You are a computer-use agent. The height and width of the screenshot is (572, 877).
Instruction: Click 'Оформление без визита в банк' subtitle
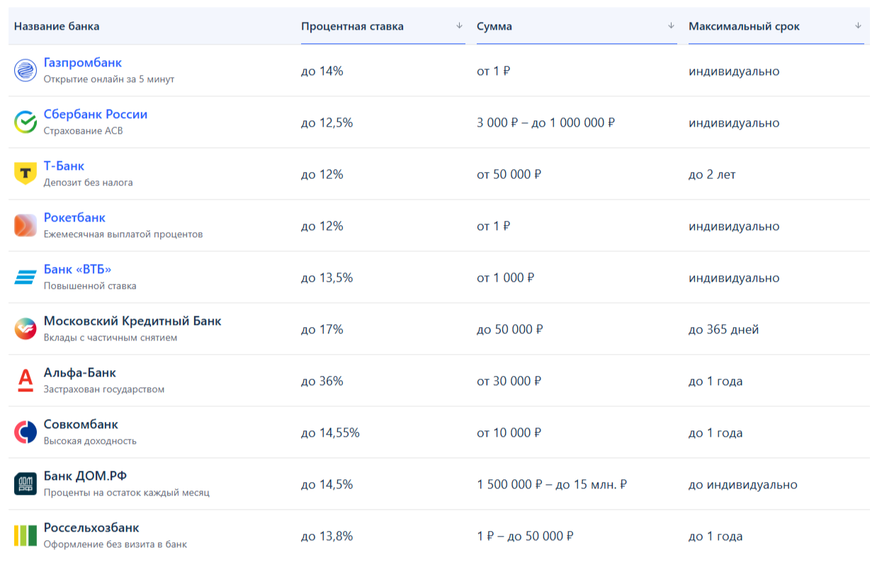click(115, 544)
